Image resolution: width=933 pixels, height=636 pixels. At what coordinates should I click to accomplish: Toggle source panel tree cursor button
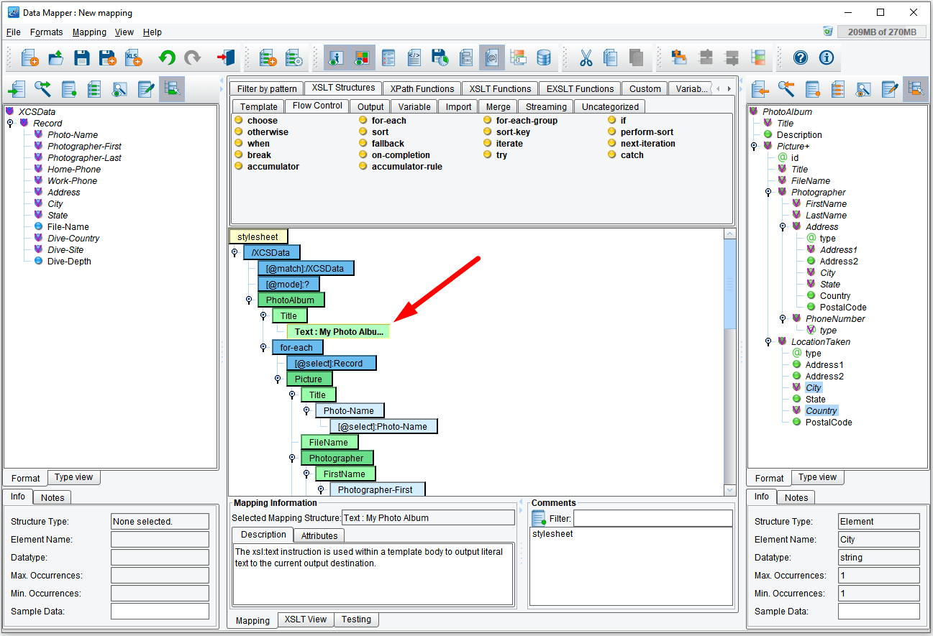click(x=172, y=89)
